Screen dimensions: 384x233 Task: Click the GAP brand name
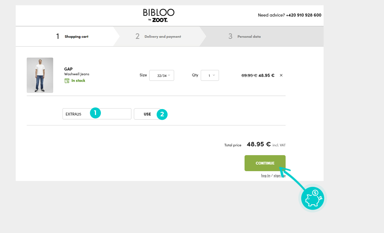coord(68,69)
